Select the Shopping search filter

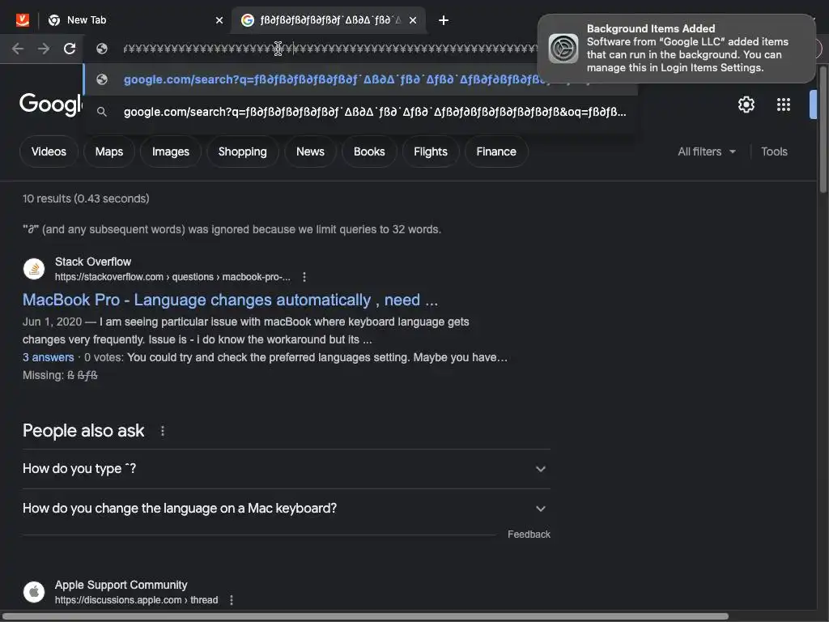coord(242,151)
